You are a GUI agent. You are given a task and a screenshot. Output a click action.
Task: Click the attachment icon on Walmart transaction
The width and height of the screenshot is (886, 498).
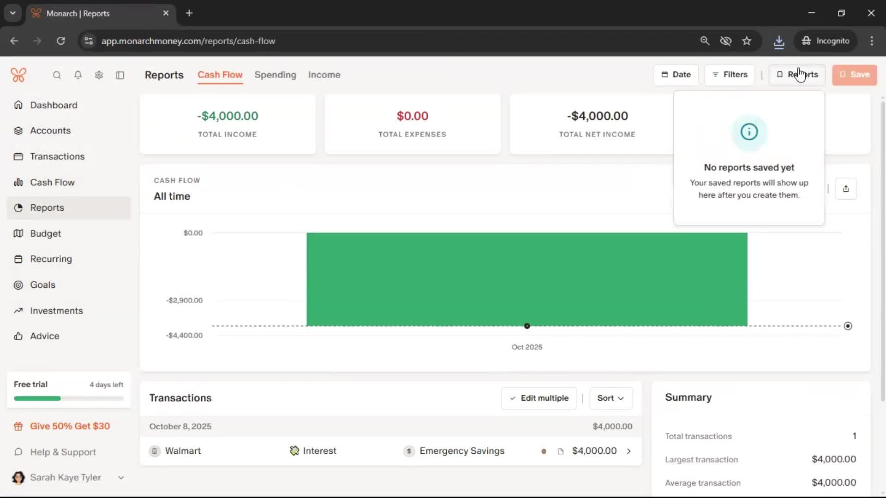click(x=560, y=451)
